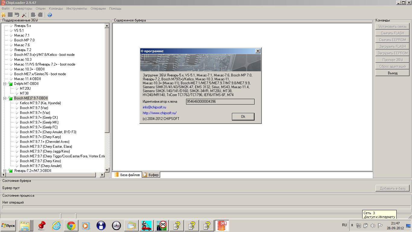
Task: Click the Установить связь button
Action: 392,27
